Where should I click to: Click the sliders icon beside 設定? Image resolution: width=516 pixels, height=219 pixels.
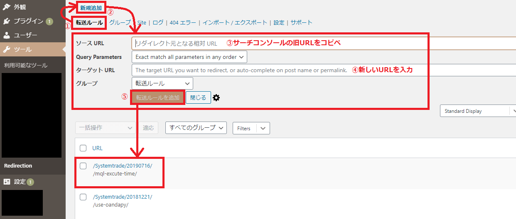click(x=7, y=182)
